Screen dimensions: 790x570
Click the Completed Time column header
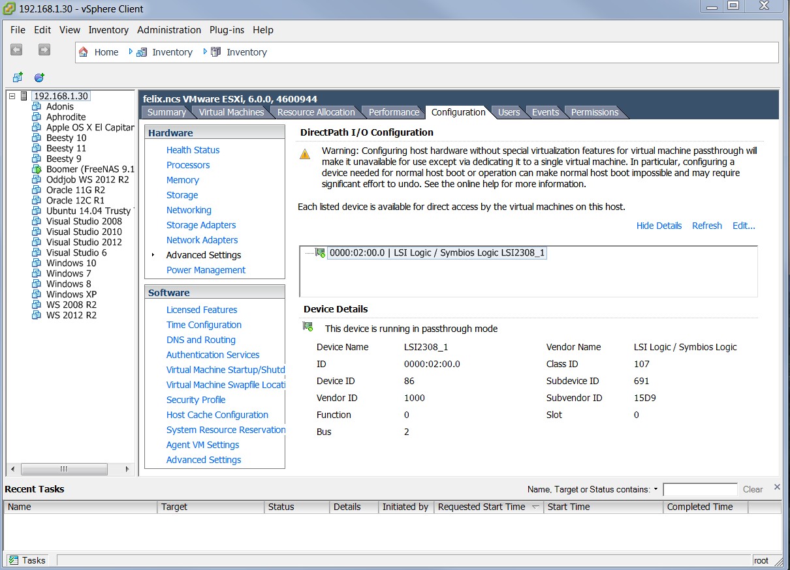tap(706, 507)
